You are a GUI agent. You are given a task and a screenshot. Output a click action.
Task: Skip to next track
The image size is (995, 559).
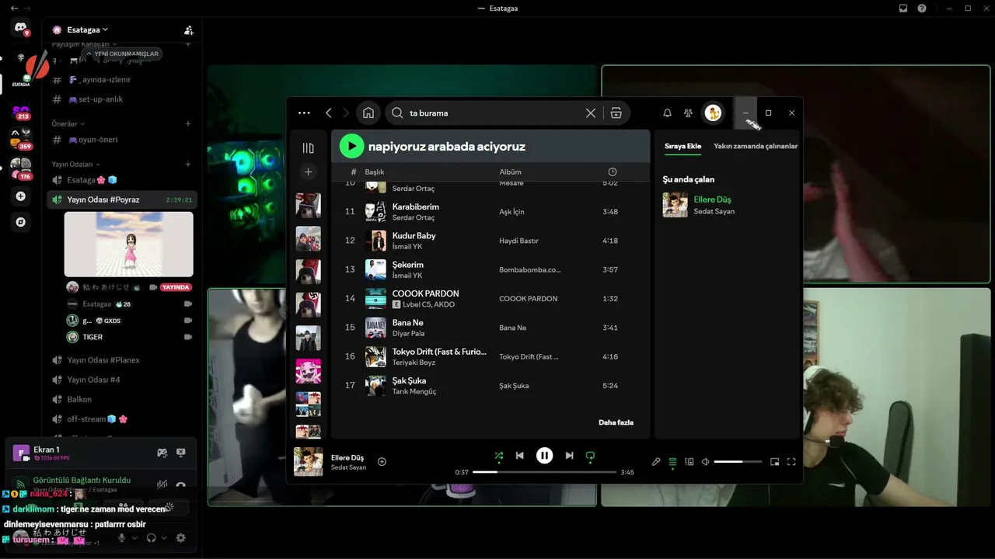569,456
